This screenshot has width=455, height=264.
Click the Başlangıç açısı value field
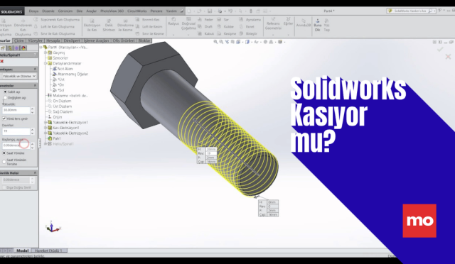pos(16,145)
